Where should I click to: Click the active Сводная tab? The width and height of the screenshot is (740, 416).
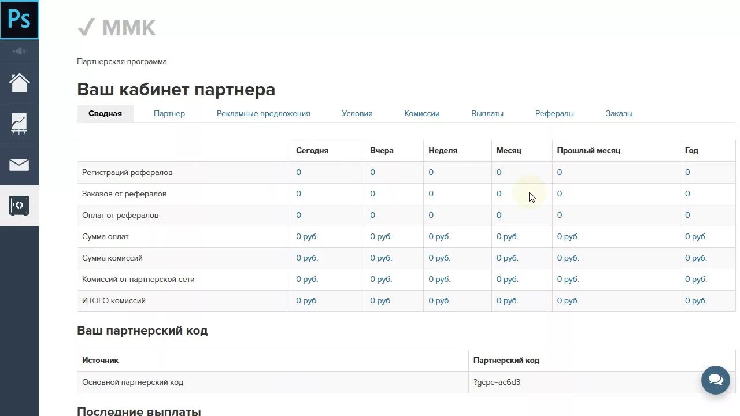[x=105, y=113]
